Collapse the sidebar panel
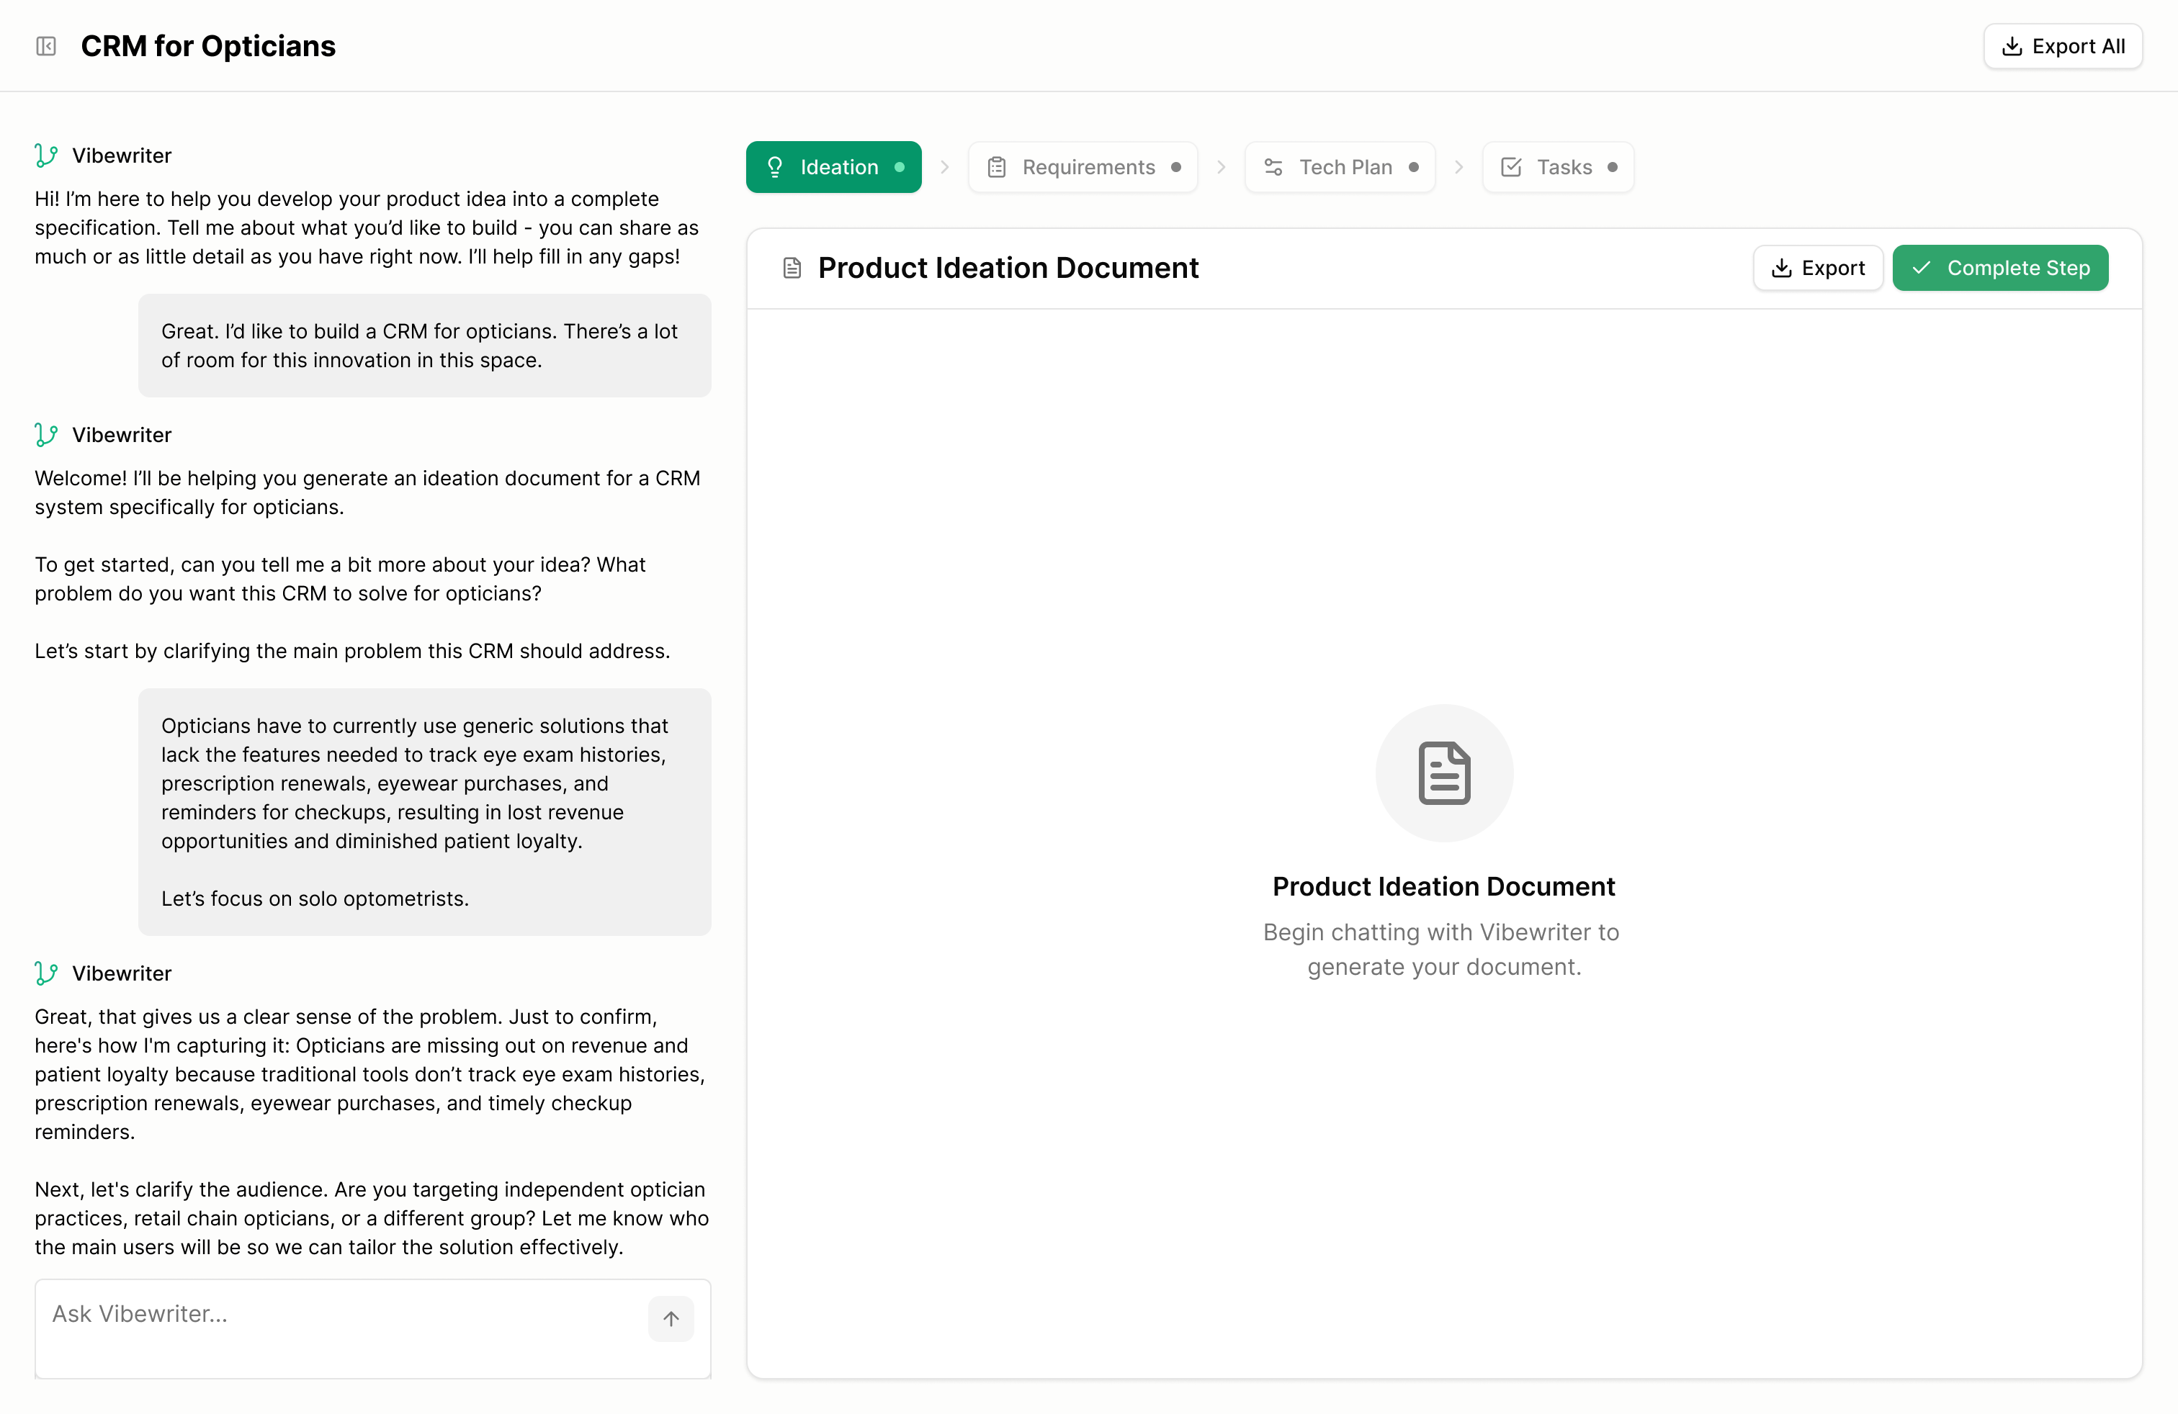The height and width of the screenshot is (1414, 2178). click(x=46, y=45)
